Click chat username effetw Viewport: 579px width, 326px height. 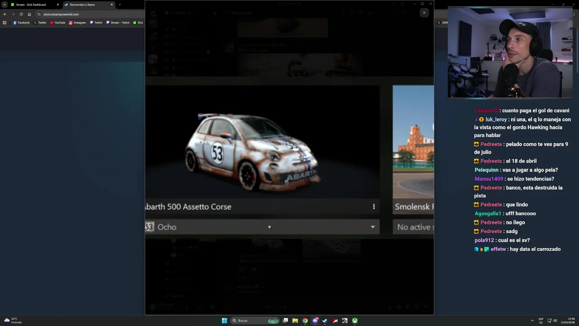pyautogui.click(x=498, y=249)
